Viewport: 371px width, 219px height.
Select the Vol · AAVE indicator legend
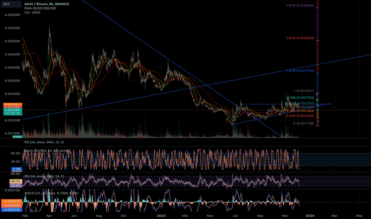pyautogui.click(x=32, y=13)
